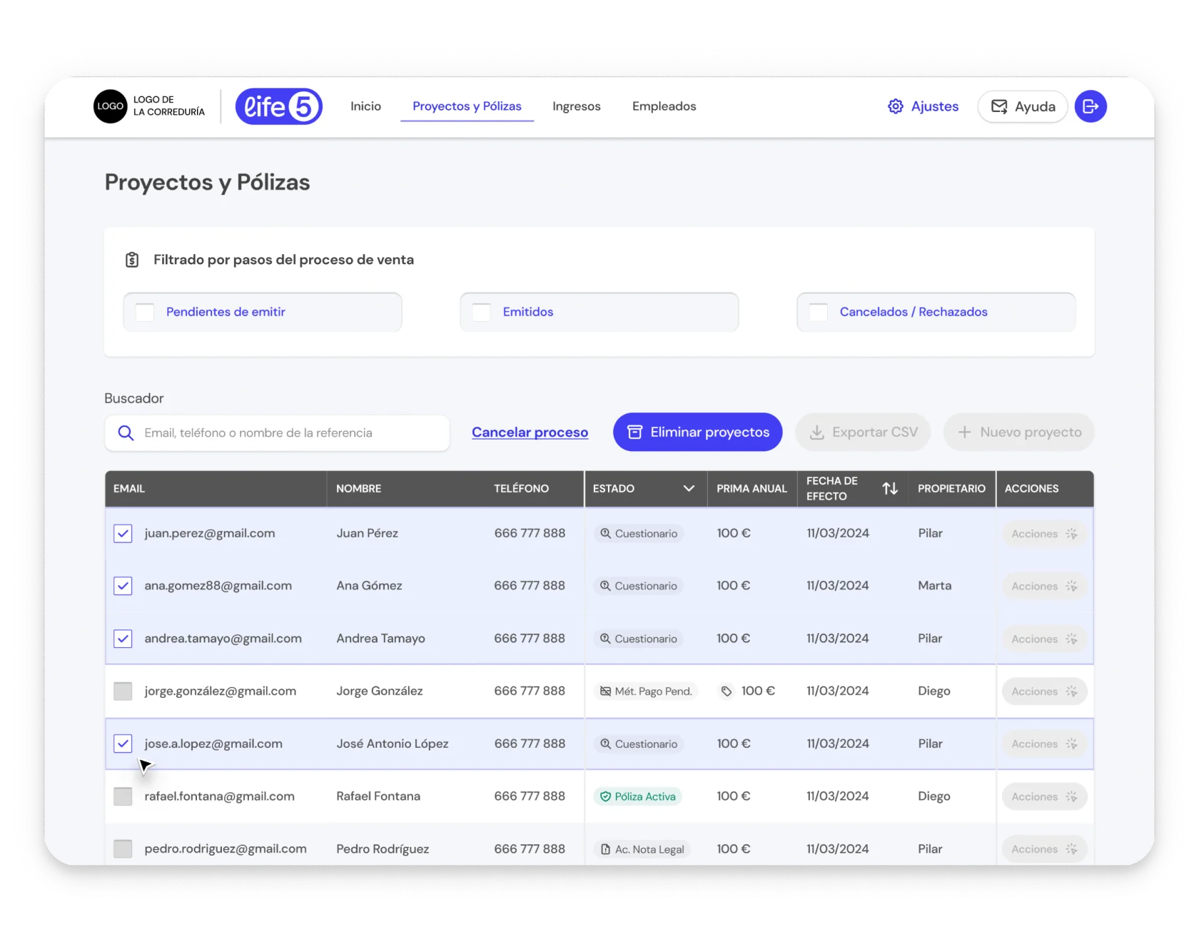Click the shield icon in Póliza Activa badge
This screenshot has height=942, width=1199.
(x=605, y=796)
